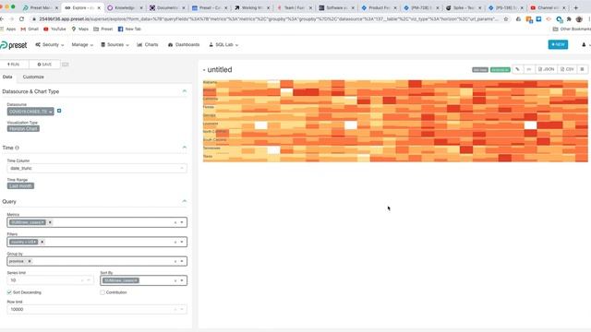Reload the page with browser refresh icon
This screenshot has width=591, height=332.
pos(21,18)
